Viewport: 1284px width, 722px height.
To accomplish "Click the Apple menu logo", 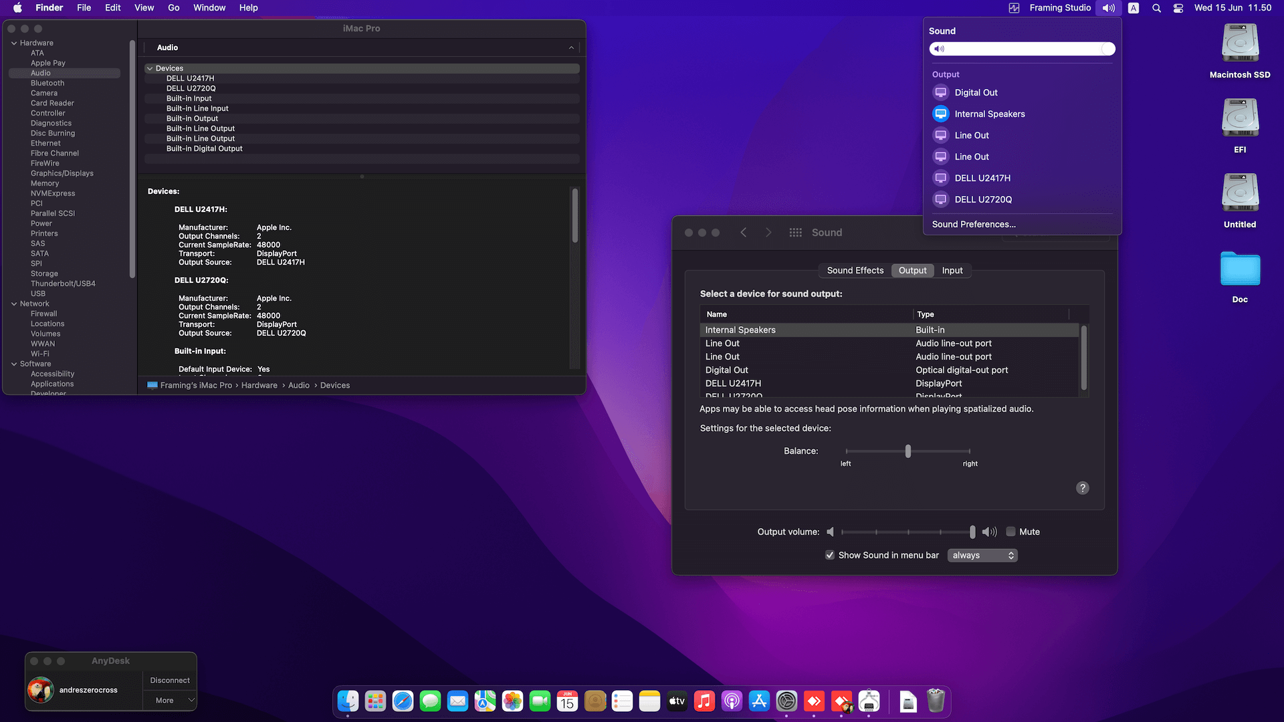I will pos(17,8).
